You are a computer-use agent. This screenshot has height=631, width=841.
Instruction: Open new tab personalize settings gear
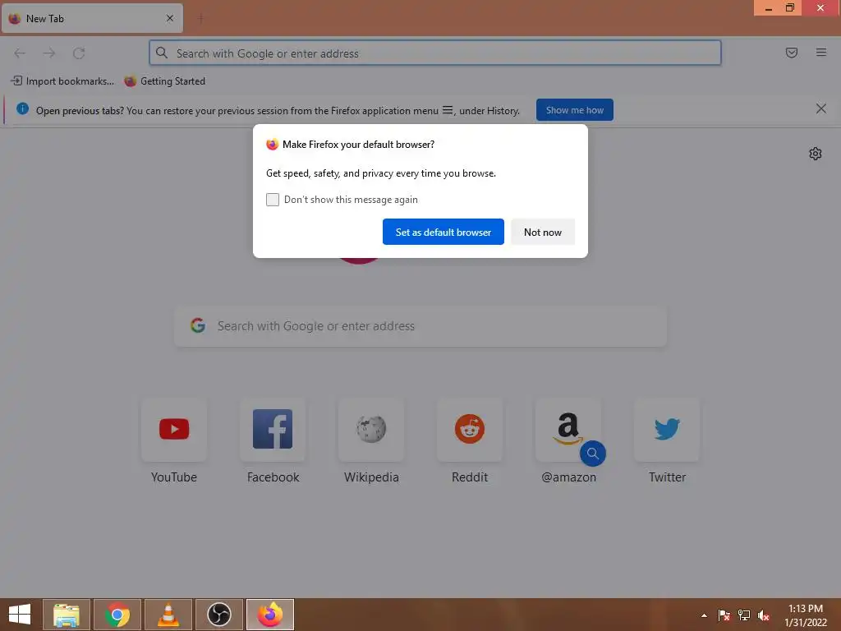click(816, 154)
